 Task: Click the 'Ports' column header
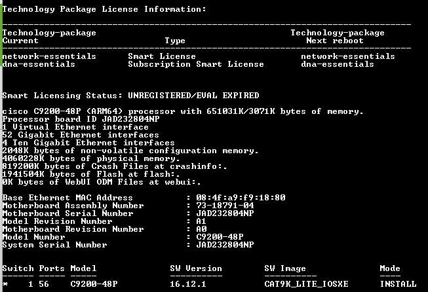point(52,268)
